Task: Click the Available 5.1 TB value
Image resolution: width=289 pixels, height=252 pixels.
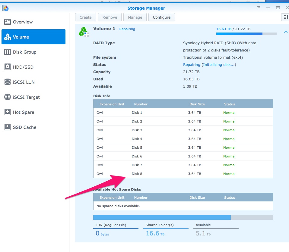Action: point(203,233)
